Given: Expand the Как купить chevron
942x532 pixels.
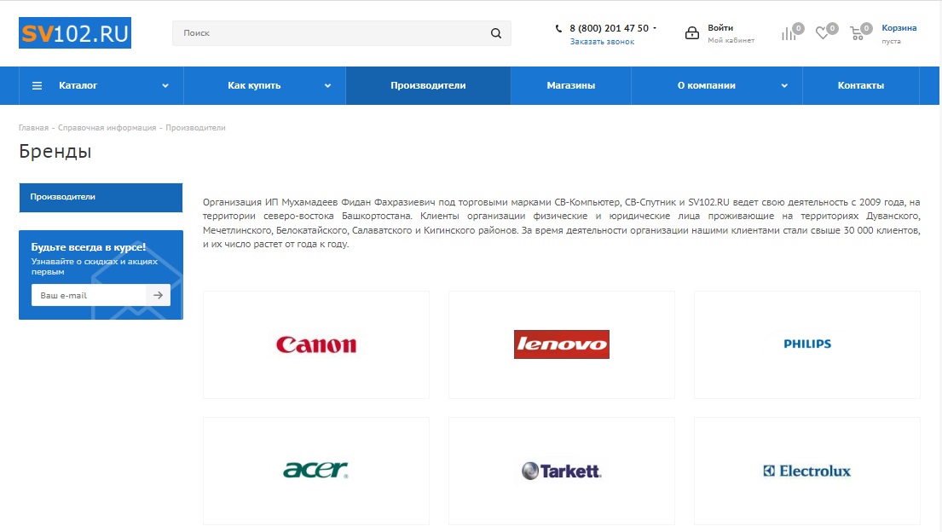Looking at the screenshot, I should [327, 86].
